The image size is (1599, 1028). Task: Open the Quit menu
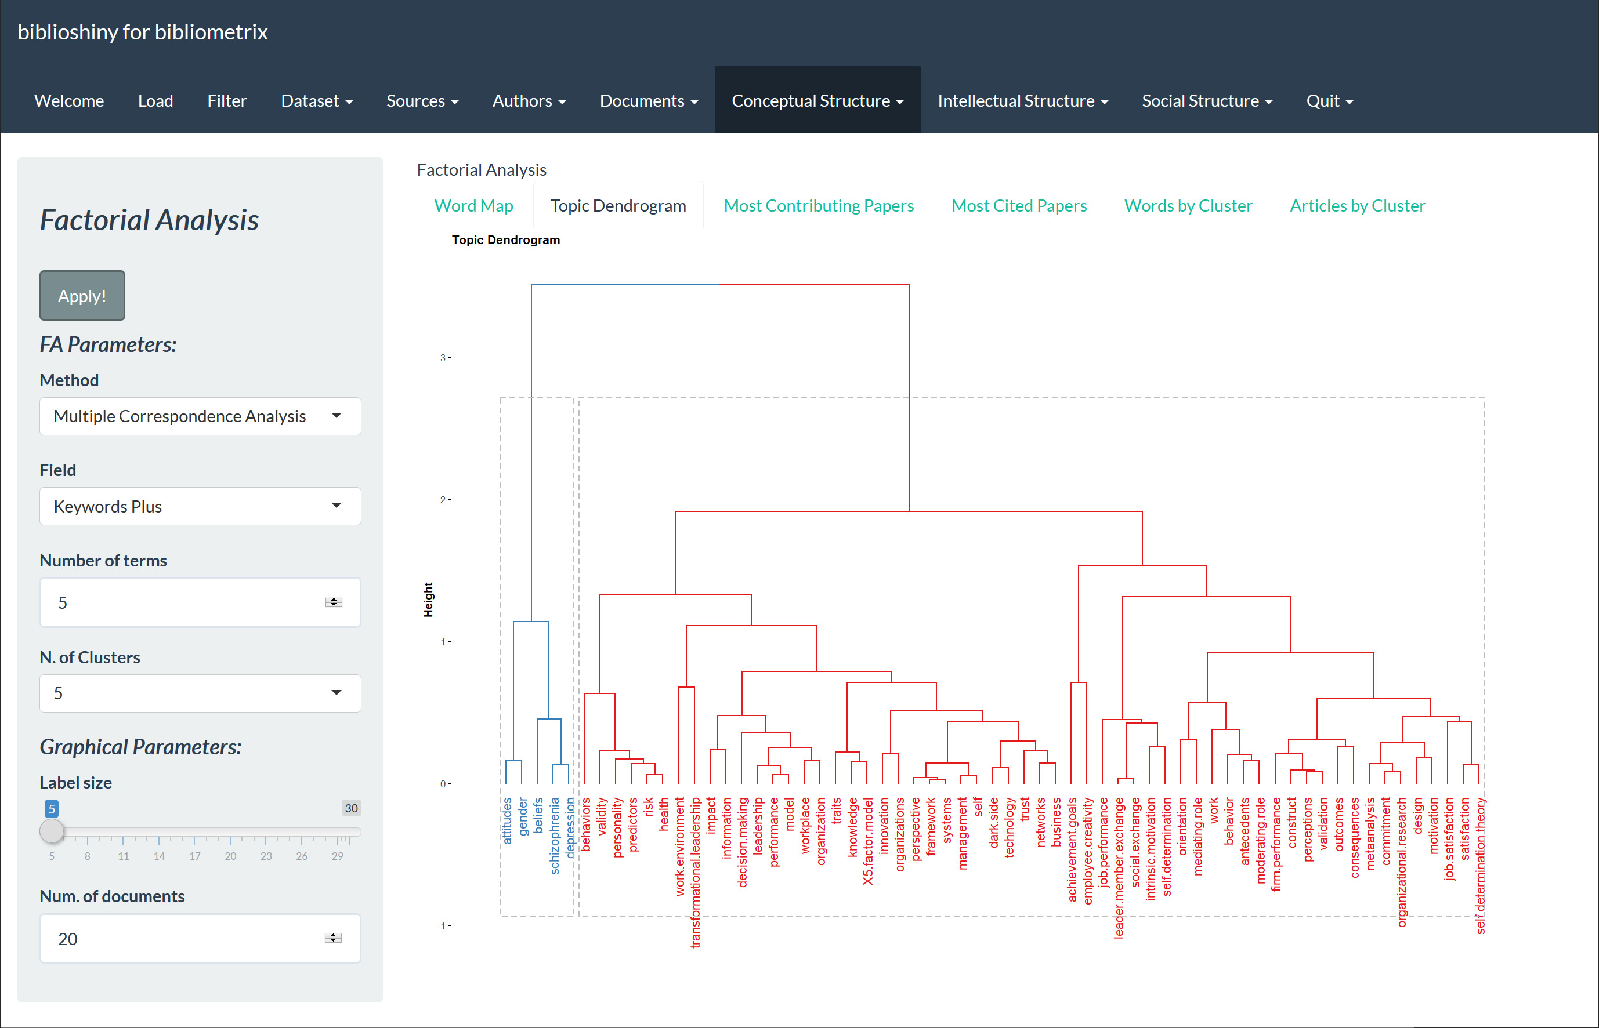pos(1329,101)
